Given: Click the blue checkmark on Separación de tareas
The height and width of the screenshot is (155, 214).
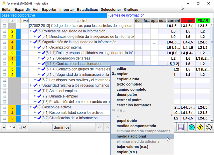Looking at the screenshot, I should tap(43, 58).
